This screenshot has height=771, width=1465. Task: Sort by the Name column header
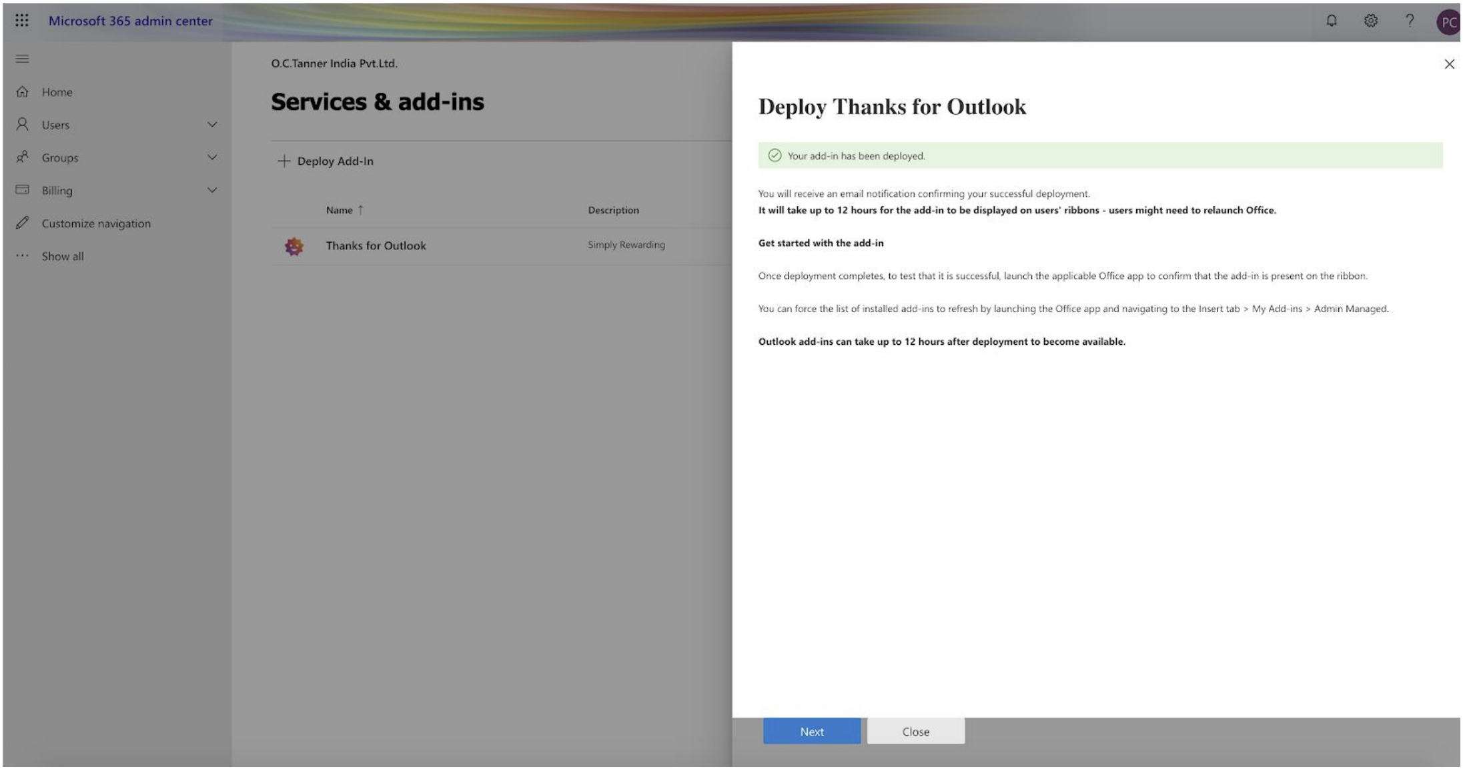(340, 210)
